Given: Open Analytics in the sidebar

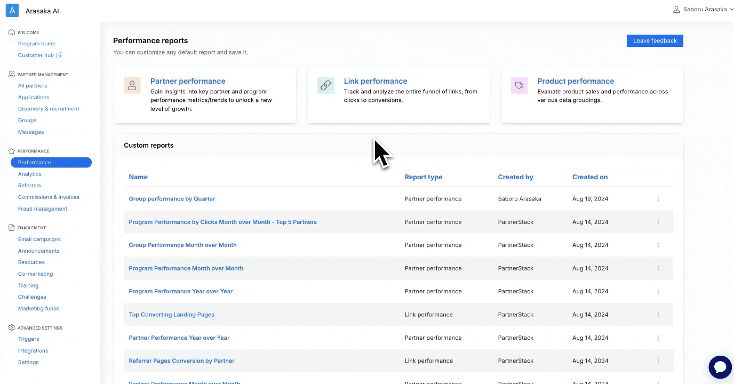Looking at the screenshot, I should coord(29,174).
